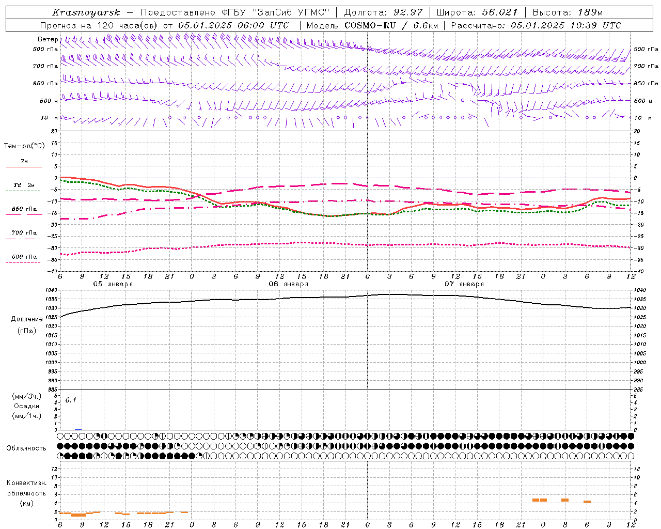Click the "(мм/3ч.)" precipitation unit label
661x529 pixels.
tap(27, 396)
